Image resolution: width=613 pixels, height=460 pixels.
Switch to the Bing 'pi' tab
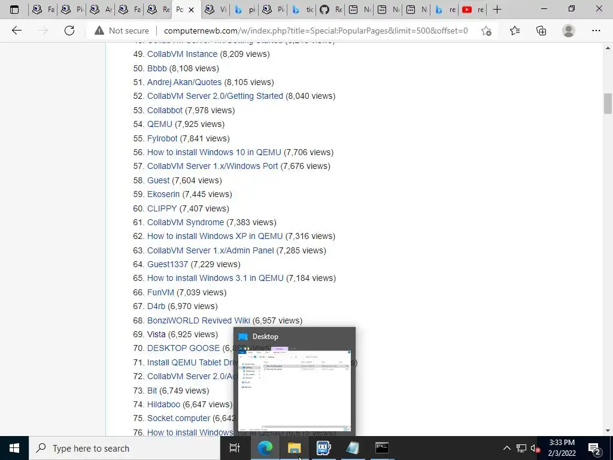(x=244, y=10)
